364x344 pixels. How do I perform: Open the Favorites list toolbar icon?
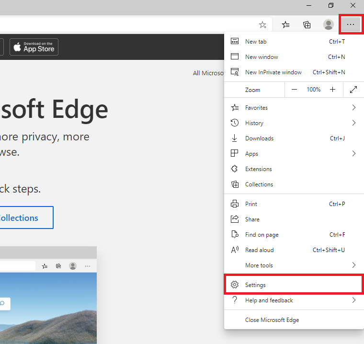click(x=285, y=24)
